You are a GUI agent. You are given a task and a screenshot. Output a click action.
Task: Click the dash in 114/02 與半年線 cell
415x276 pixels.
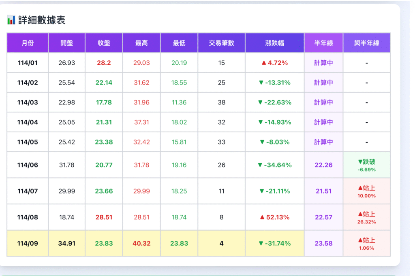pos(366,83)
